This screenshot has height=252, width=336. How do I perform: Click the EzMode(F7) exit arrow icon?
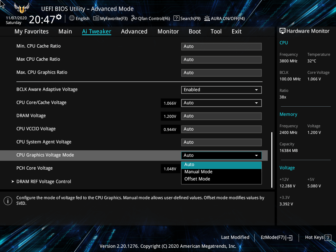tap(289, 238)
